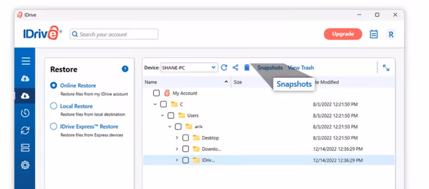Select the Local Restore radio button
429x189 pixels.
coord(53,106)
